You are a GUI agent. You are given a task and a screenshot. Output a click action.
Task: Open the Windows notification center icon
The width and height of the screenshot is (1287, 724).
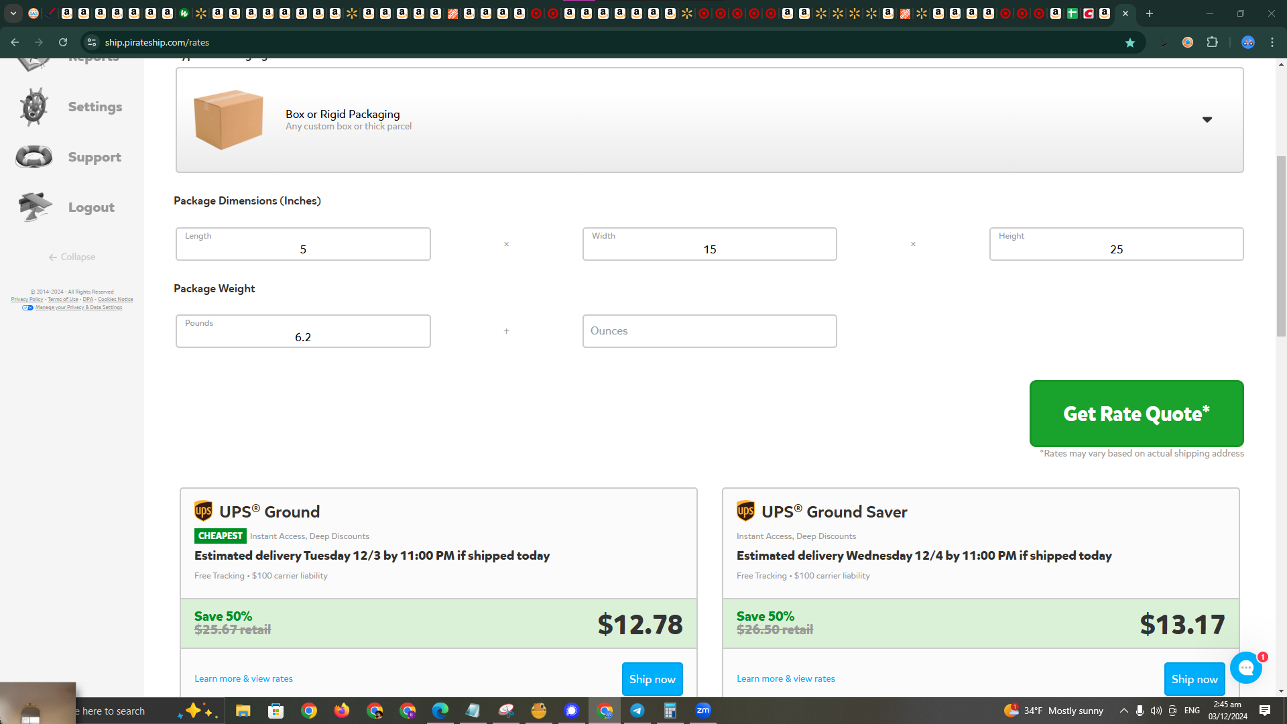click(1265, 711)
